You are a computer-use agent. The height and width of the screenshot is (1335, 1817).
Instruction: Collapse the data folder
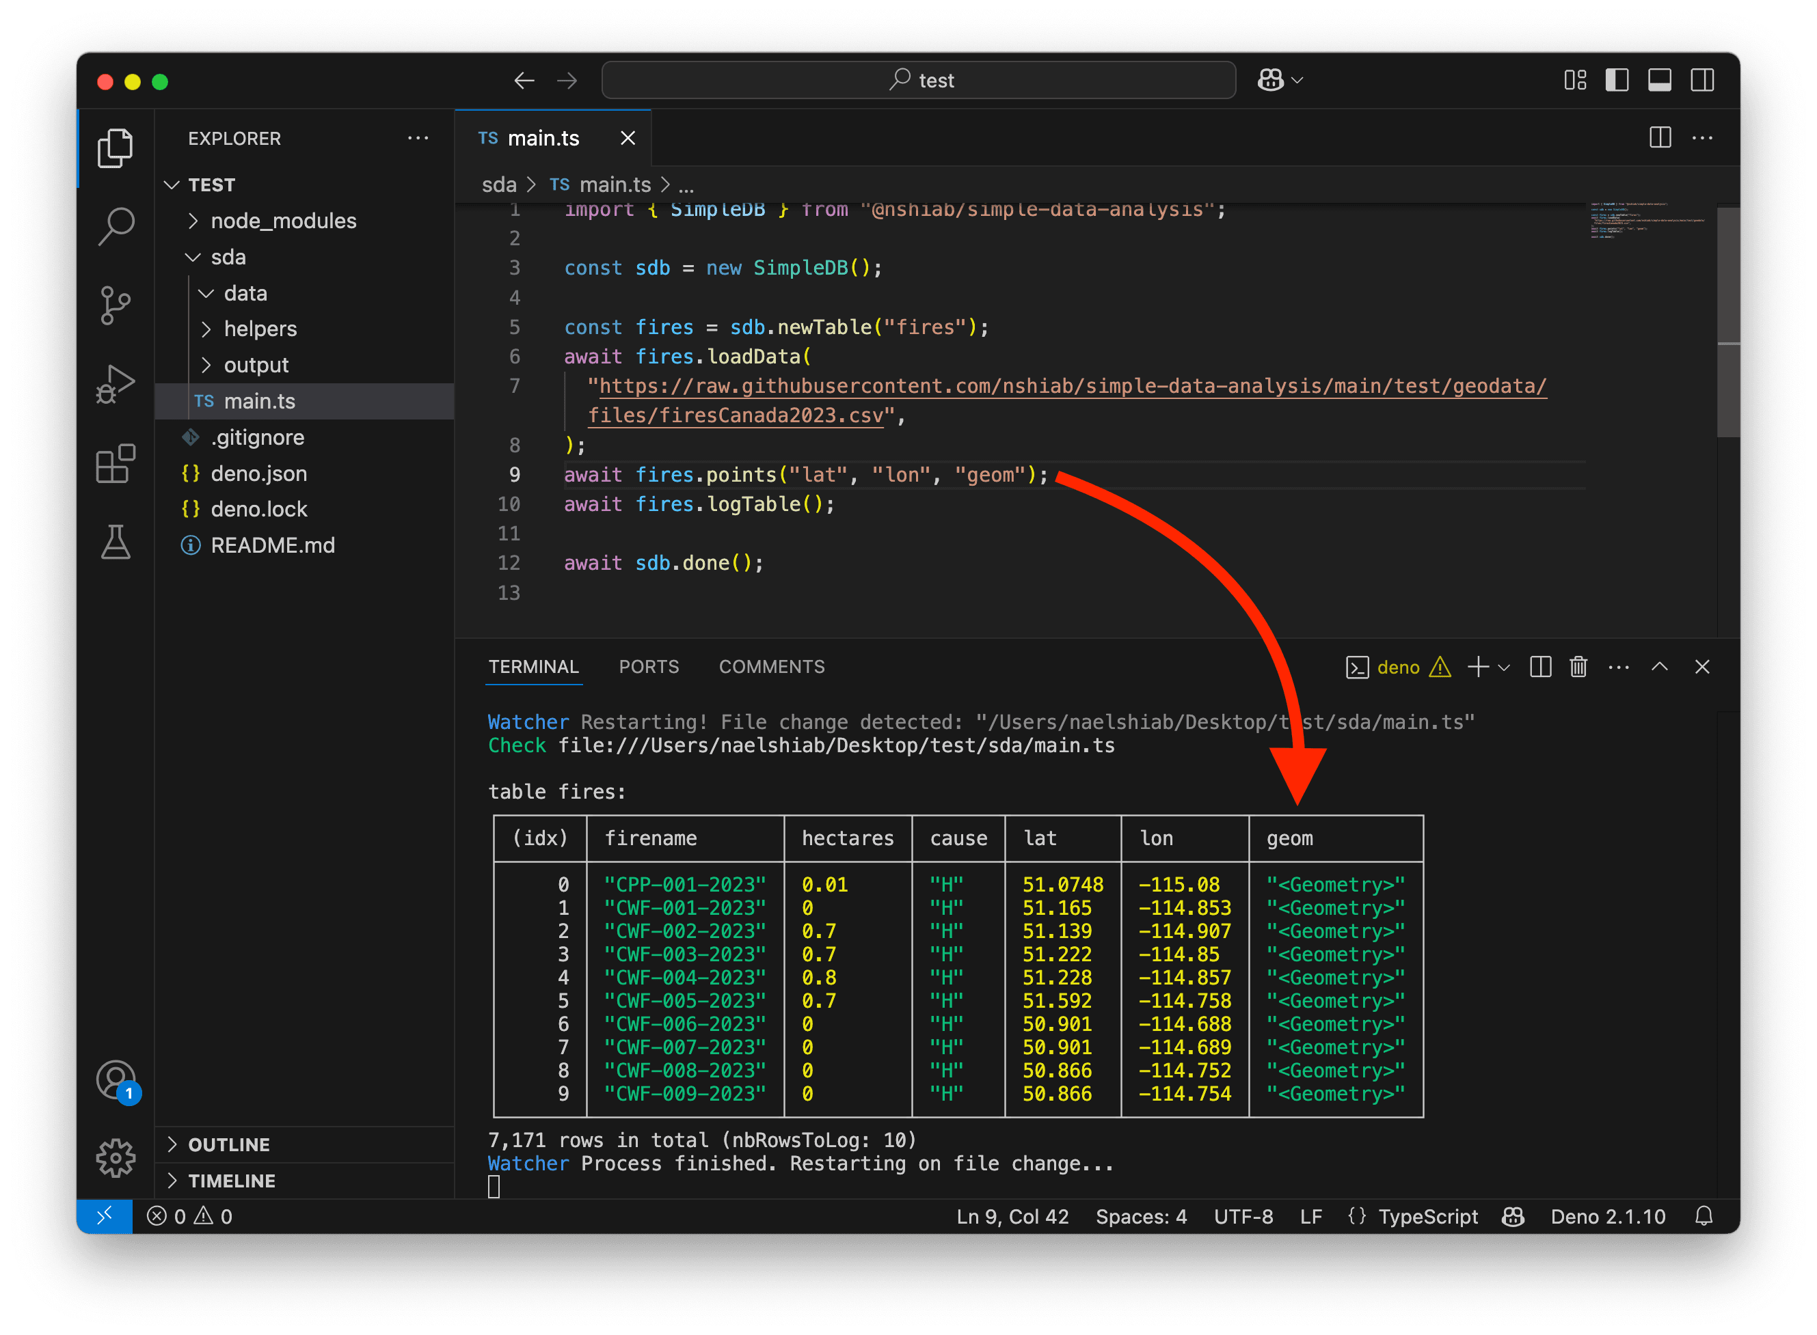point(304,293)
